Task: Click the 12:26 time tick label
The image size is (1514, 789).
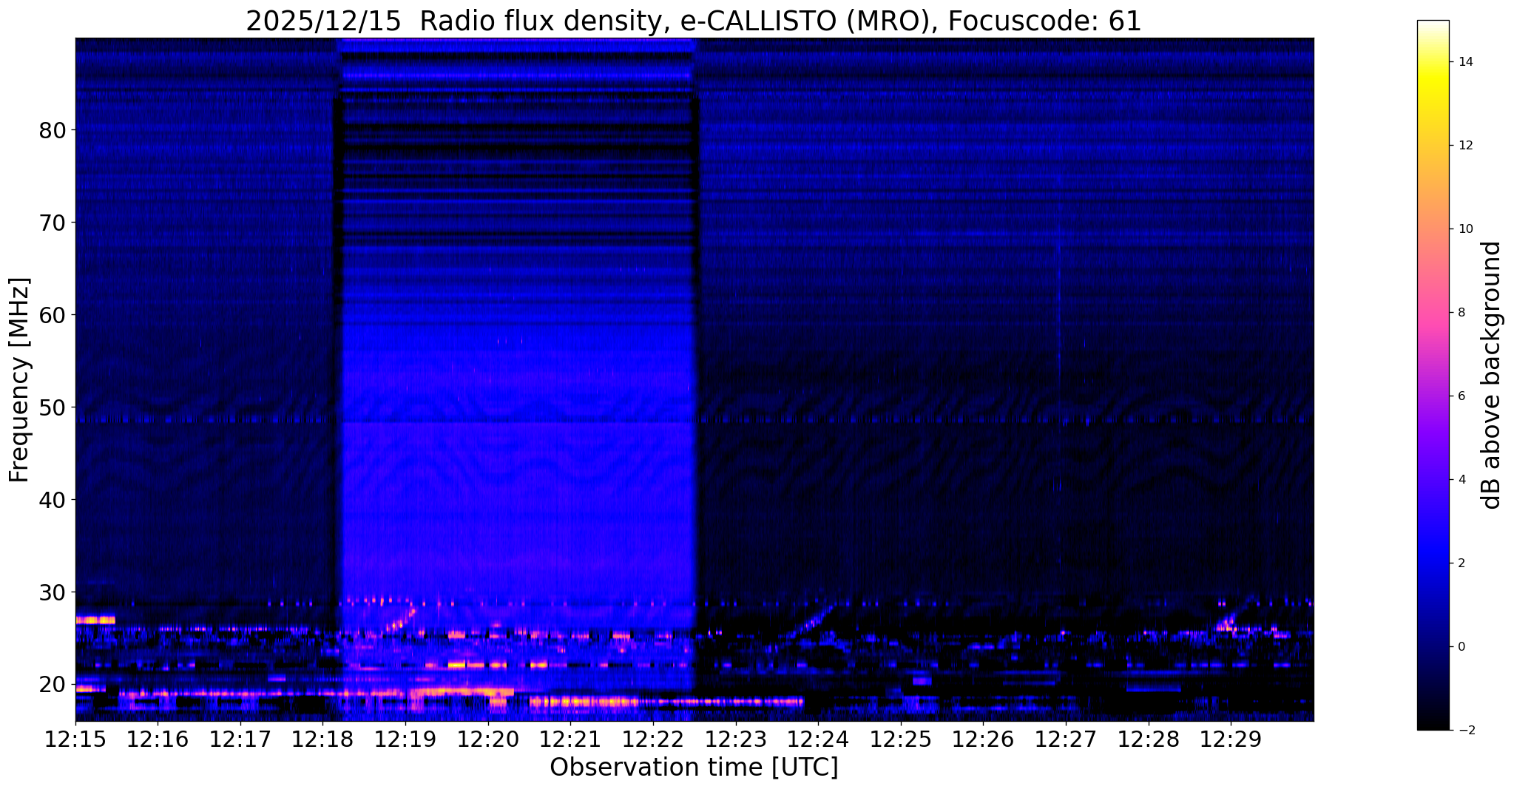Action: point(983,739)
